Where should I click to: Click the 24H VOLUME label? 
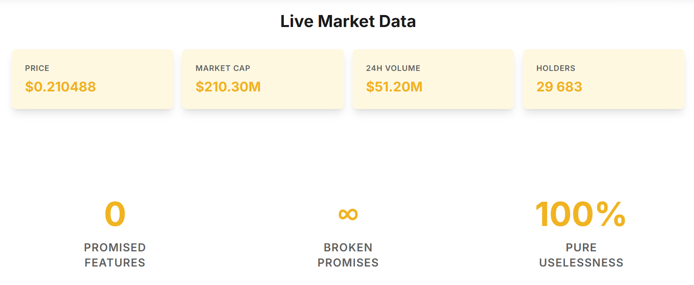[393, 68]
